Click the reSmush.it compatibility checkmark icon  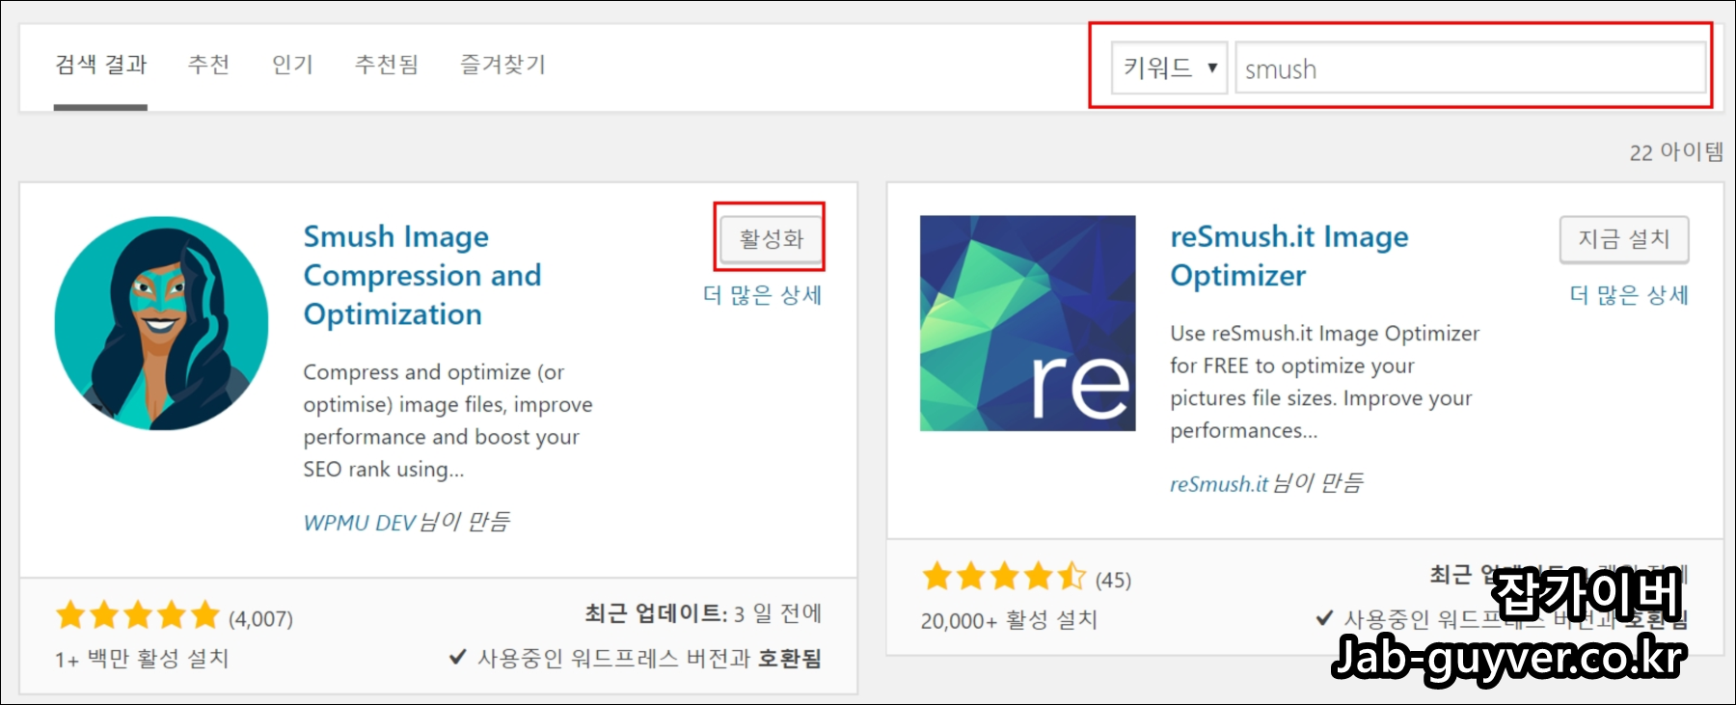pos(1325,617)
